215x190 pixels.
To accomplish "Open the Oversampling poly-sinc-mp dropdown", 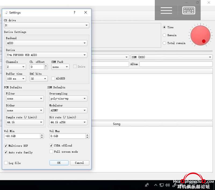I will click(x=68, y=98).
